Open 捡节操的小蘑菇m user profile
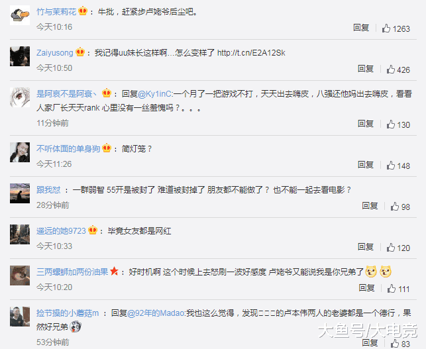 tap(68, 313)
